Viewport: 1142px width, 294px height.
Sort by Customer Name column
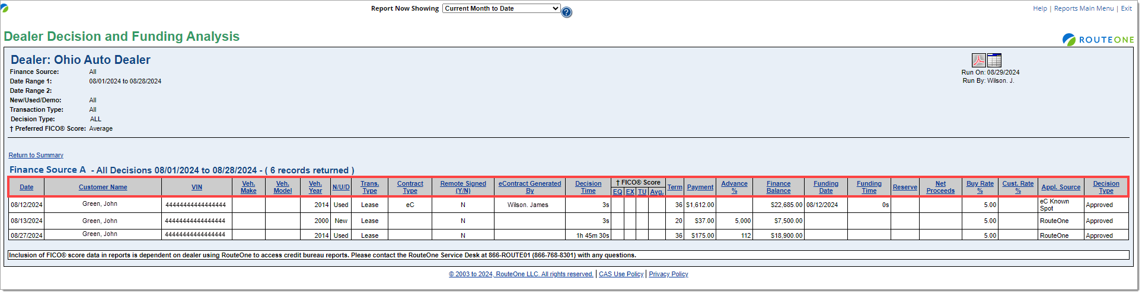coord(103,187)
